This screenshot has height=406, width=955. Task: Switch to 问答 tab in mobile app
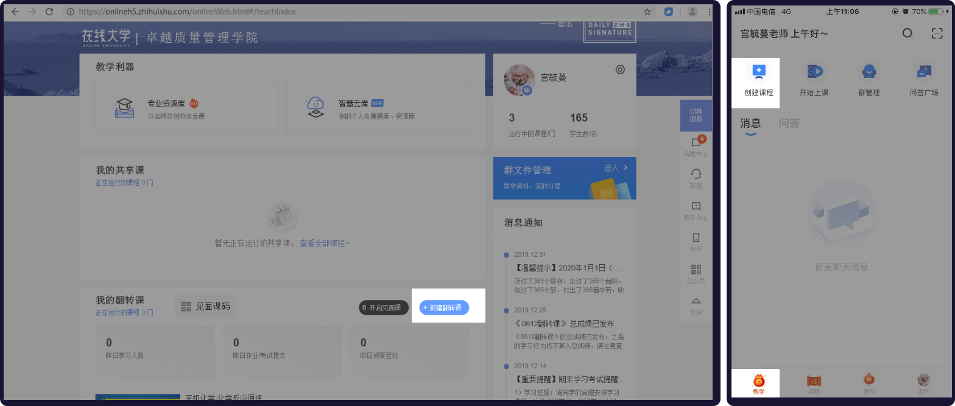coord(789,123)
